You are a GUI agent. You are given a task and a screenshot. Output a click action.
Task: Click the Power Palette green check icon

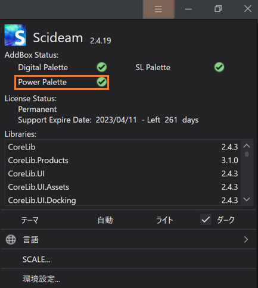coord(102,82)
